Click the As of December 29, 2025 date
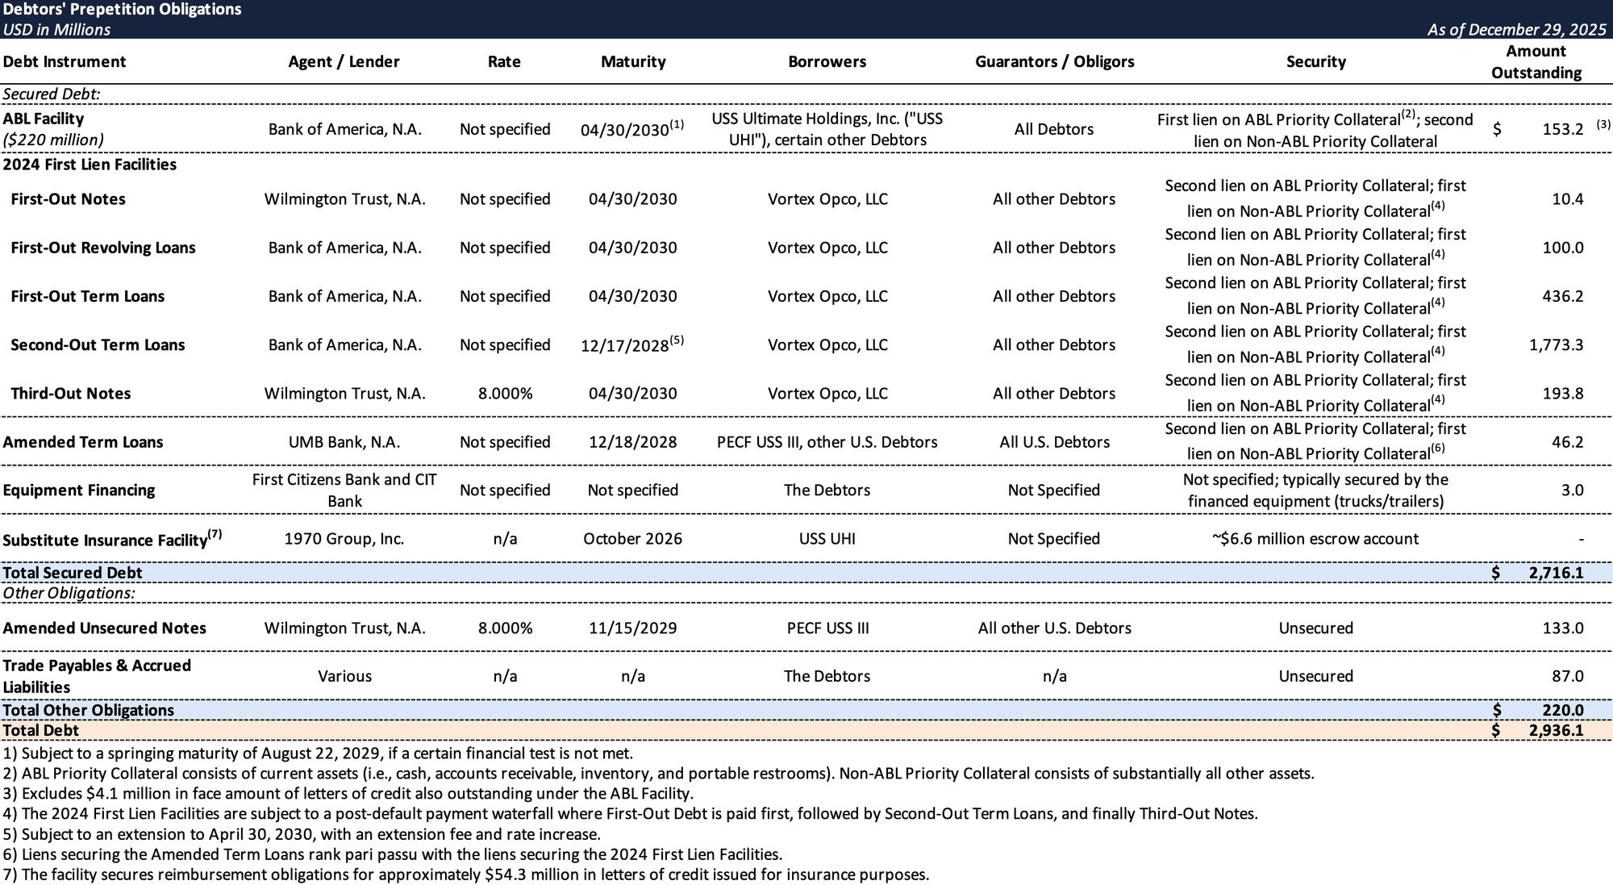The width and height of the screenshot is (1613, 885). tap(1516, 30)
